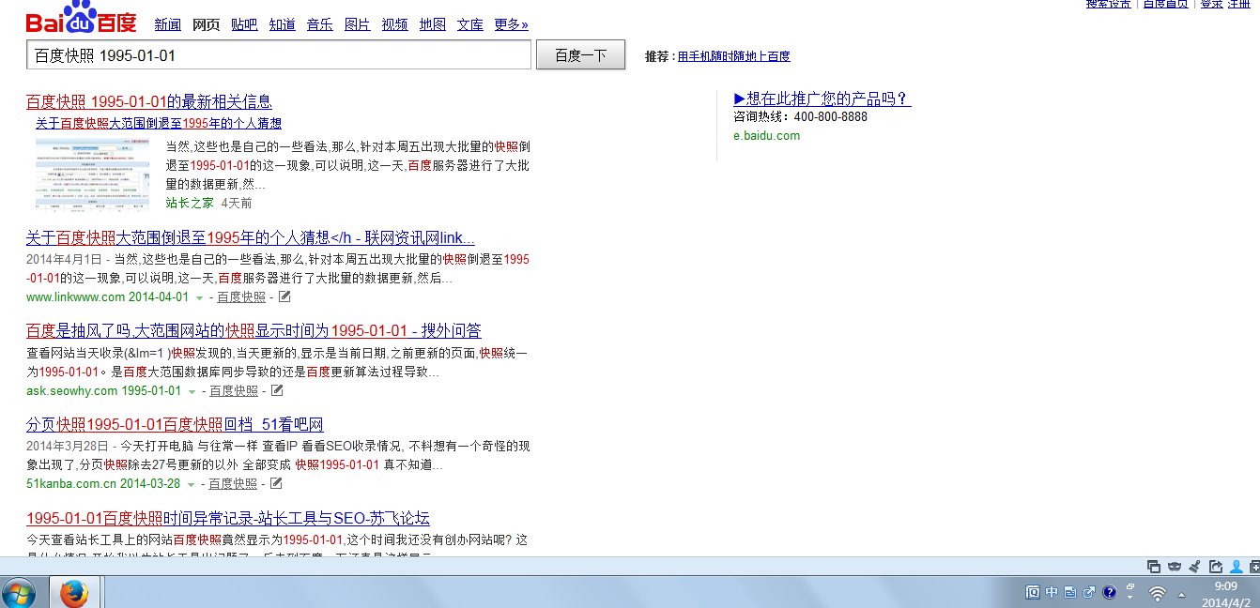Image resolution: width=1260 pixels, height=608 pixels.
Task: Open the edit icon beside 51kanba.com.cn result
Action: click(276, 484)
